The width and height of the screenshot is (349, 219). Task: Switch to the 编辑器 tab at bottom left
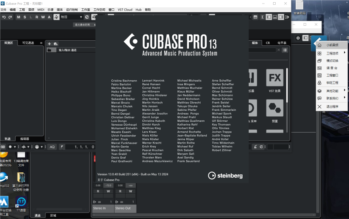coord(24,139)
